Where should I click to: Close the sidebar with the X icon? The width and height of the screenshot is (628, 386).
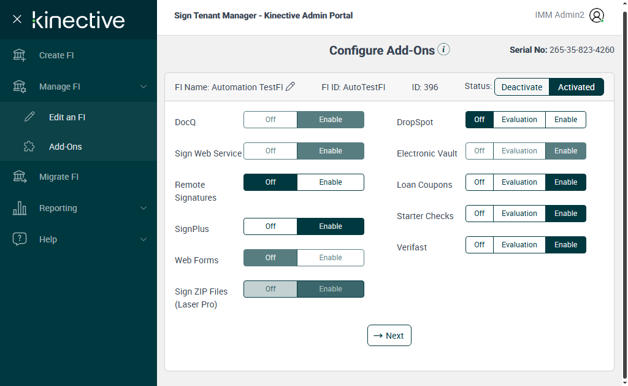(x=17, y=19)
